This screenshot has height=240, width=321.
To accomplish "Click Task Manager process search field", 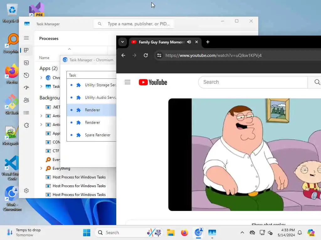I will [x=134, y=24].
